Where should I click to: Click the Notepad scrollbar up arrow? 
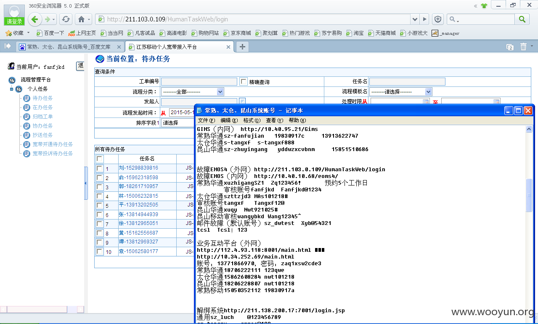pos(529,129)
